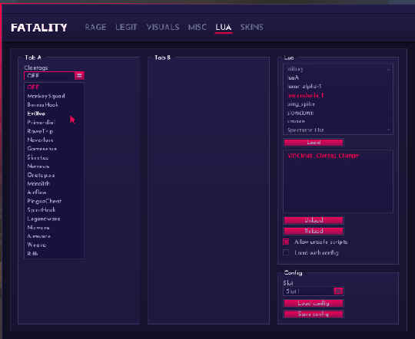Click the Unload script button

pos(314,220)
